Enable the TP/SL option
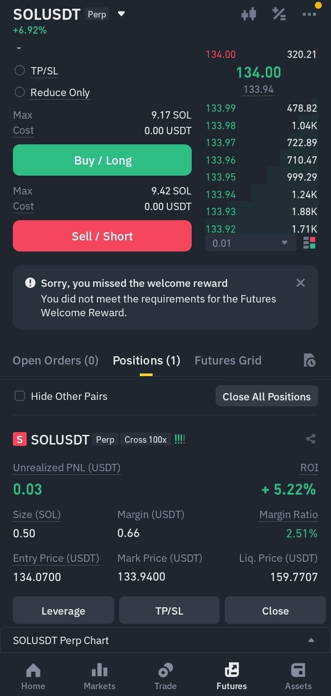Viewport: 331px width, 696px height. click(x=20, y=71)
